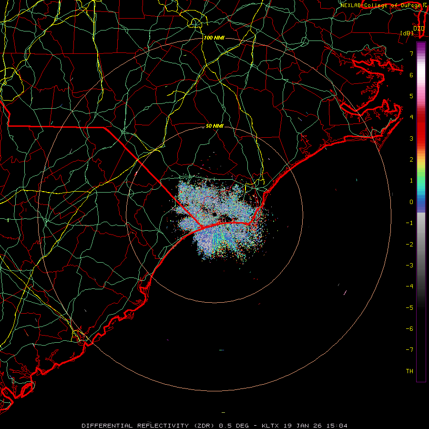Click the '50 NMI' range ring label
Viewport: 429px width, 429px height.
point(214,126)
